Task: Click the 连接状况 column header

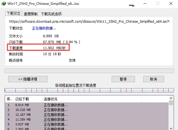Action: tap(92, 99)
